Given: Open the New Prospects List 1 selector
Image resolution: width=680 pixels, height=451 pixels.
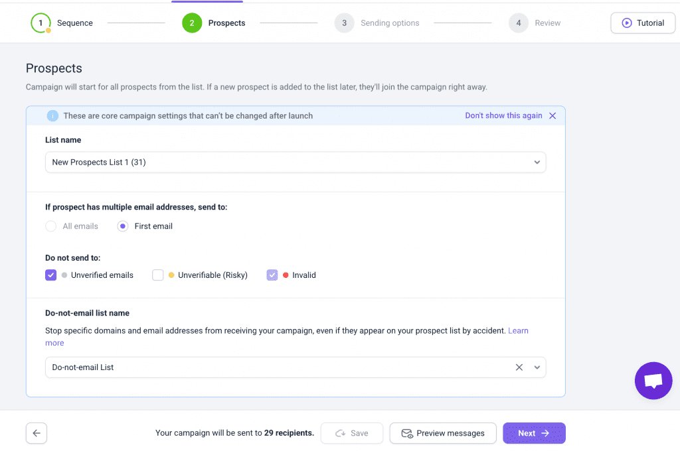Looking at the screenshot, I should click(x=296, y=162).
